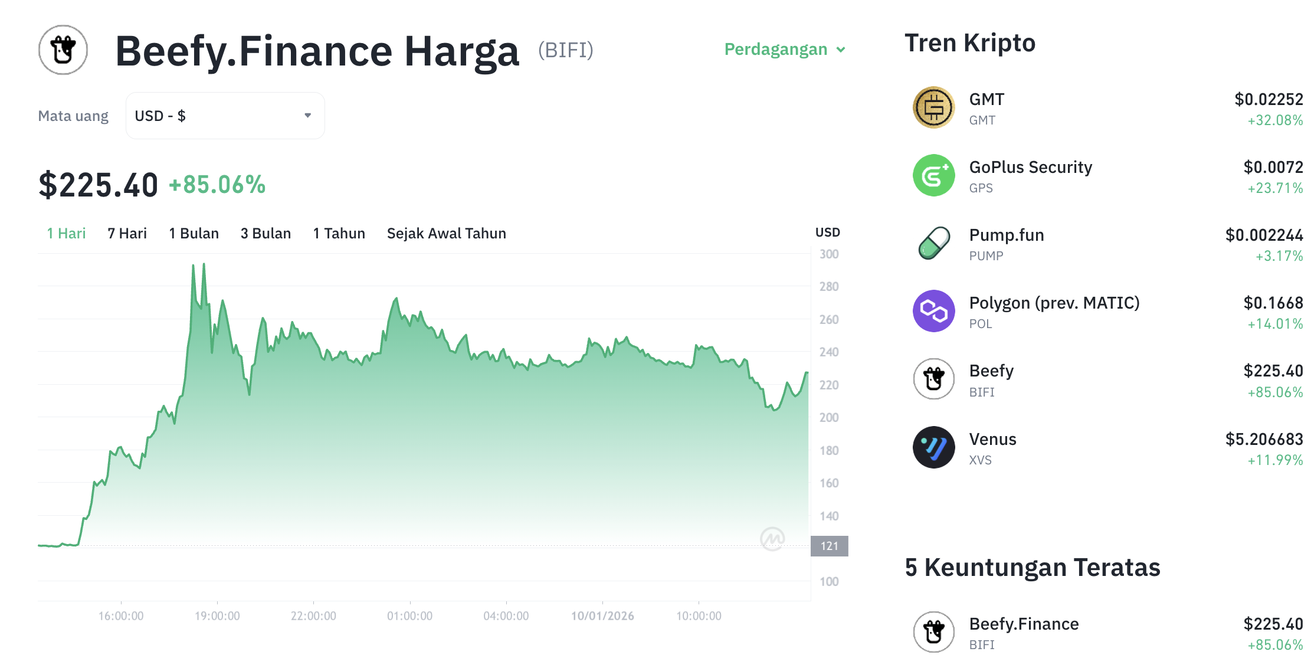Click the Pump.fun pill icon
This screenshot has height=668, width=1311.
click(933, 243)
